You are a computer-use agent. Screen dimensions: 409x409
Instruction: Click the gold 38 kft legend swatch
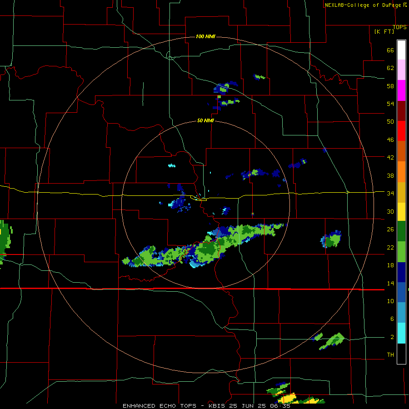[401, 192]
